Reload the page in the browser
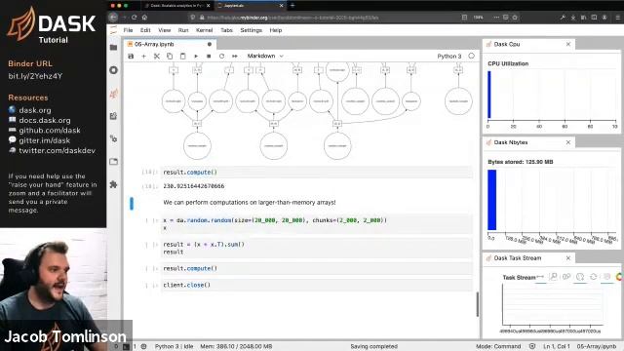Viewport: 624px width, 351px height. tap(135, 18)
